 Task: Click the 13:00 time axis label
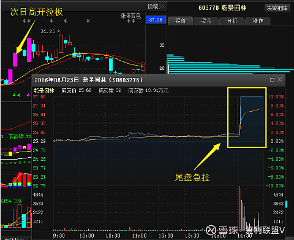click(165, 236)
